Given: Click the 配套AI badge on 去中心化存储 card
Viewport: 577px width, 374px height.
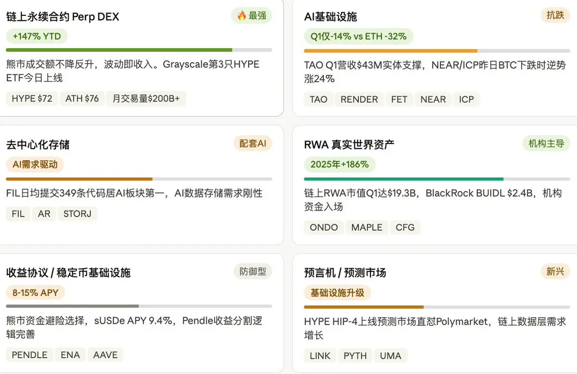Looking at the screenshot, I should pyautogui.click(x=253, y=143).
